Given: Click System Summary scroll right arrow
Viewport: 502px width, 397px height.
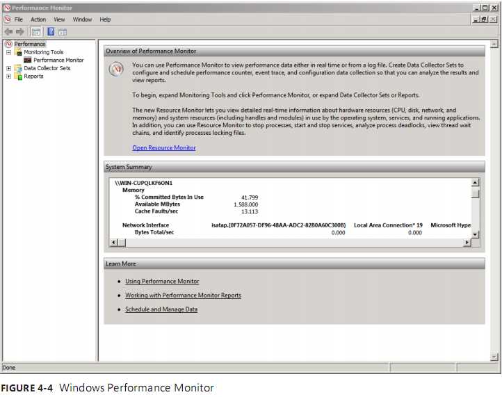Looking at the screenshot, I should tap(467, 243).
